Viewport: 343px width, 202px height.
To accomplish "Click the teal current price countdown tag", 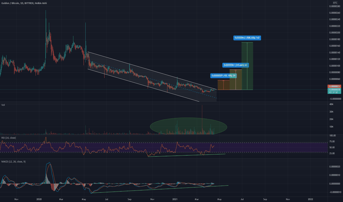I will tap(334, 91).
